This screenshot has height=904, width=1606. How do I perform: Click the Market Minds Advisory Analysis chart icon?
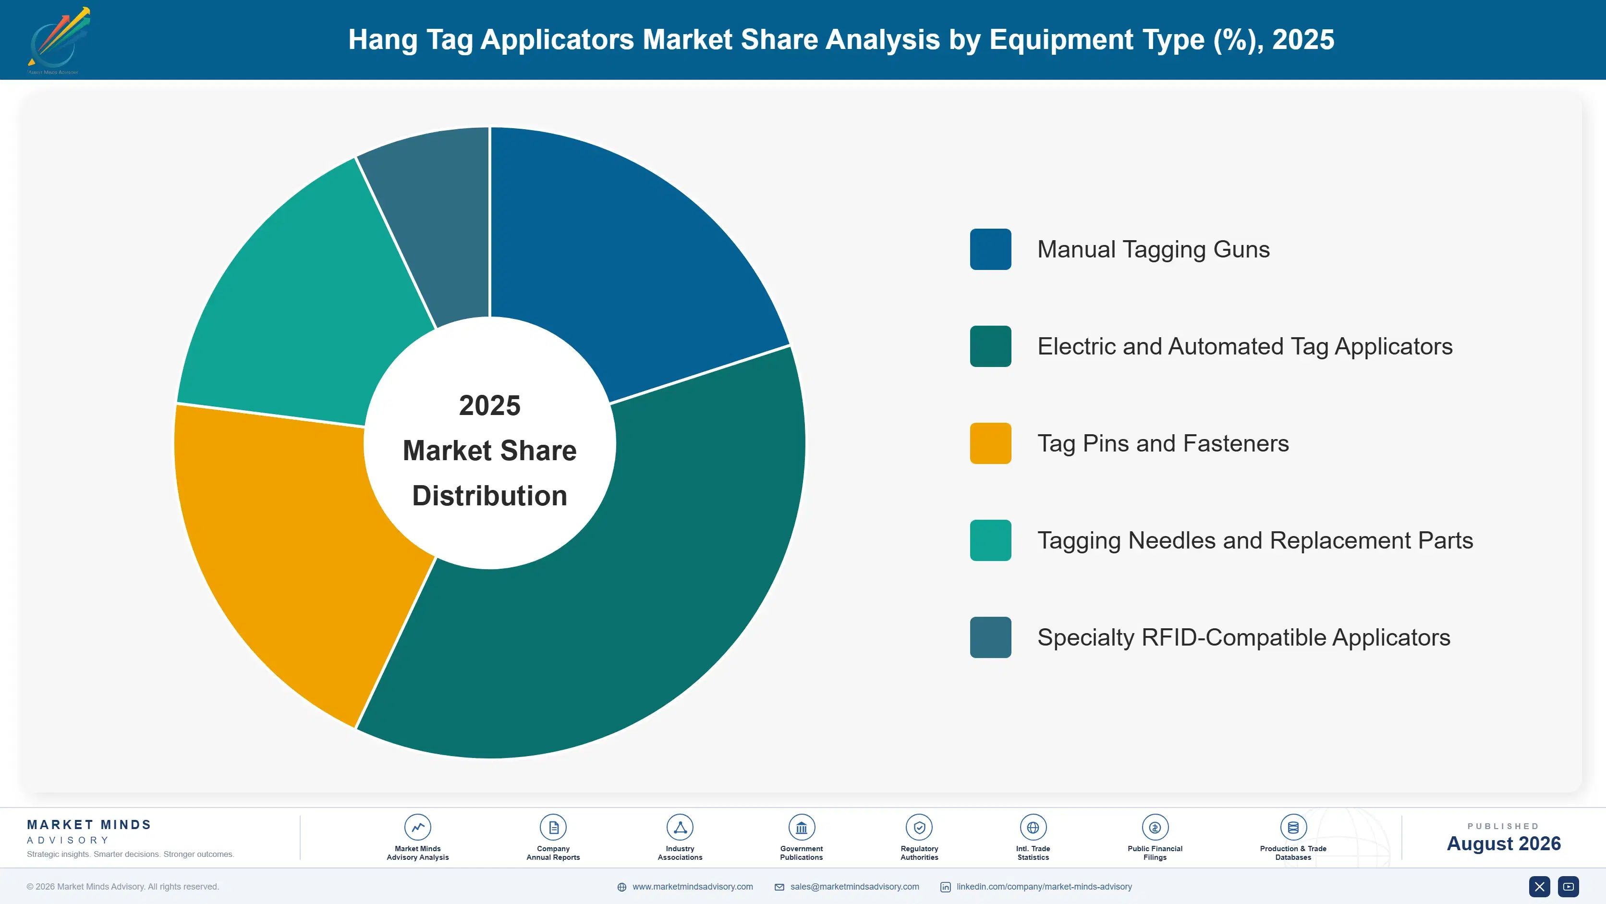(417, 827)
